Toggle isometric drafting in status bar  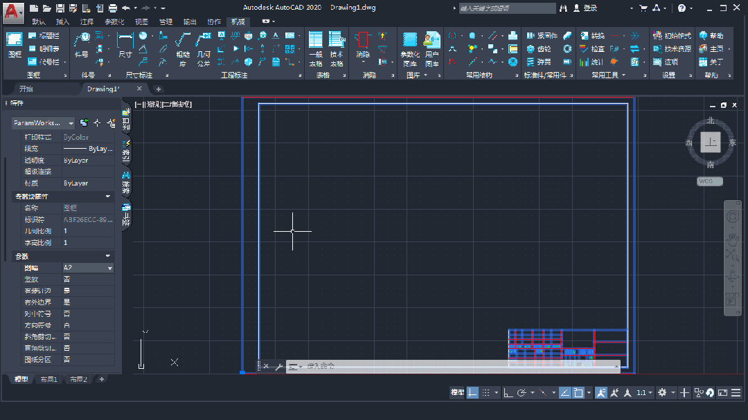(543, 392)
